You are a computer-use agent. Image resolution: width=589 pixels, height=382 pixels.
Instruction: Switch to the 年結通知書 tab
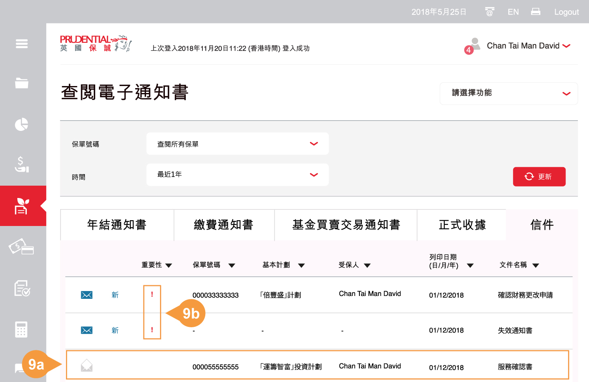(117, 225)
